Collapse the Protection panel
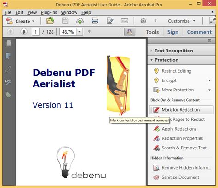This screenshot has height=188, width=218. [x=181, y=60]
